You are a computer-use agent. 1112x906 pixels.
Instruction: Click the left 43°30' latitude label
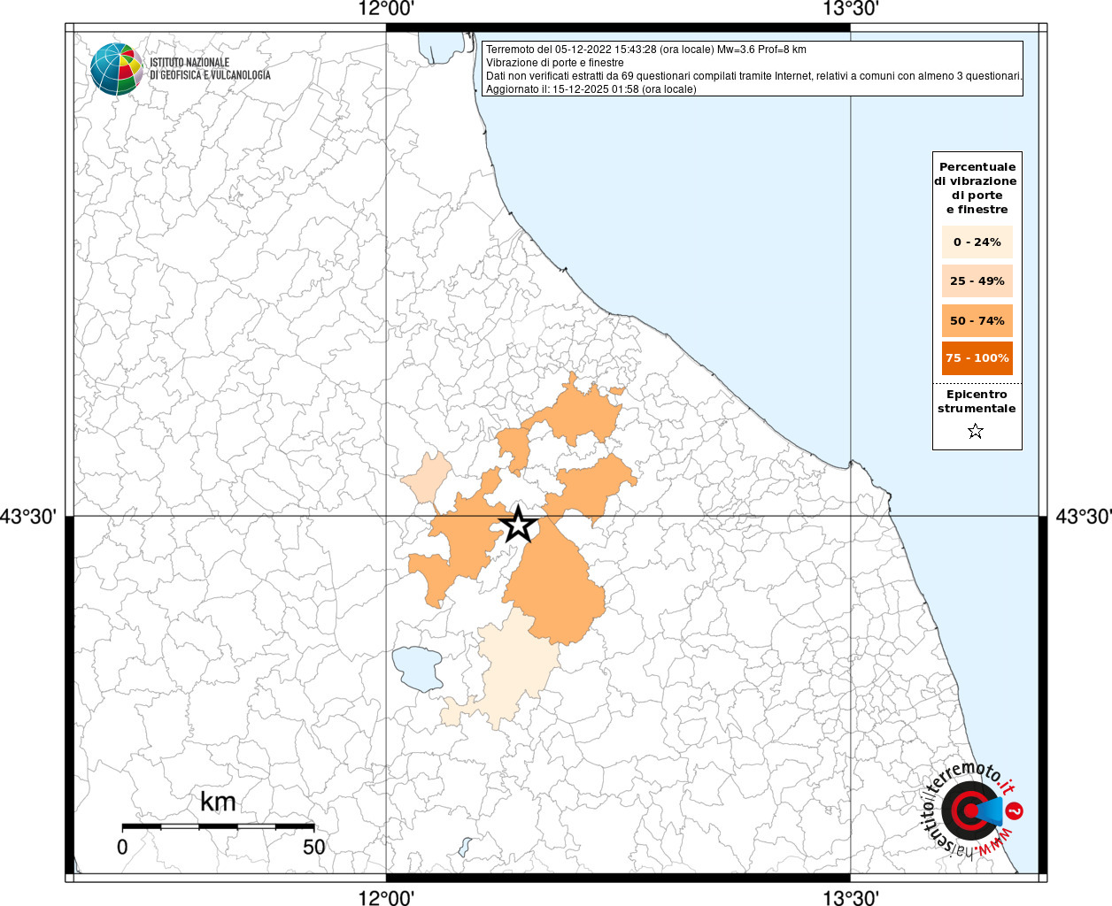(x=28, y=516)
